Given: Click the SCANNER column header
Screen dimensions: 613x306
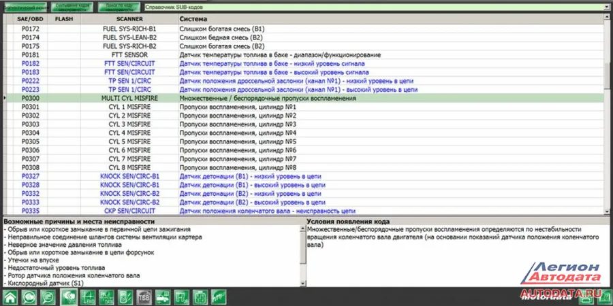Looking at the screenshot, I should tap(129, 19).
